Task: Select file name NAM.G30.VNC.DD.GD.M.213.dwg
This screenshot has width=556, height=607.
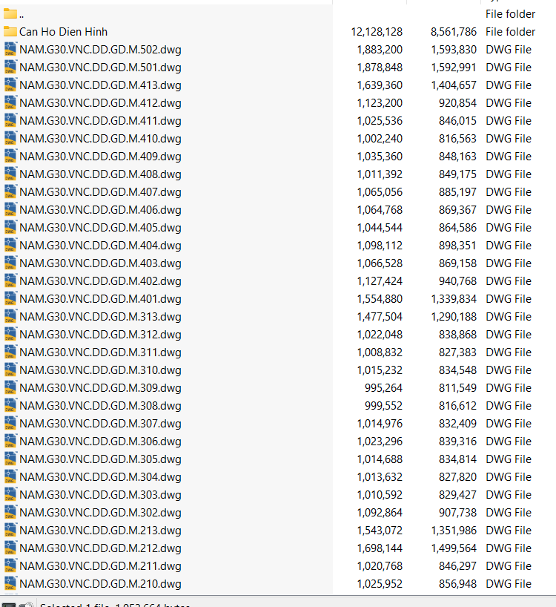Action: pos(100,531)
